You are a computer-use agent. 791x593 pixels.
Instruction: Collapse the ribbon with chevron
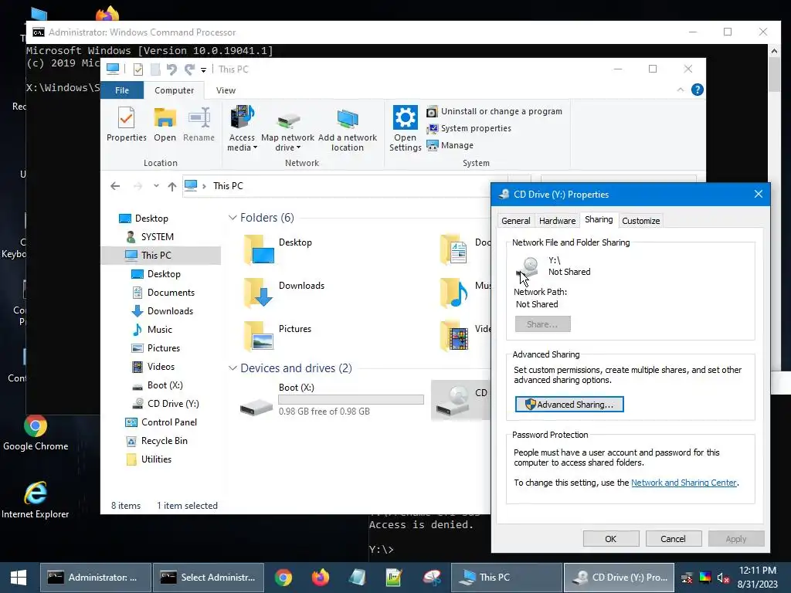[680, 90]
